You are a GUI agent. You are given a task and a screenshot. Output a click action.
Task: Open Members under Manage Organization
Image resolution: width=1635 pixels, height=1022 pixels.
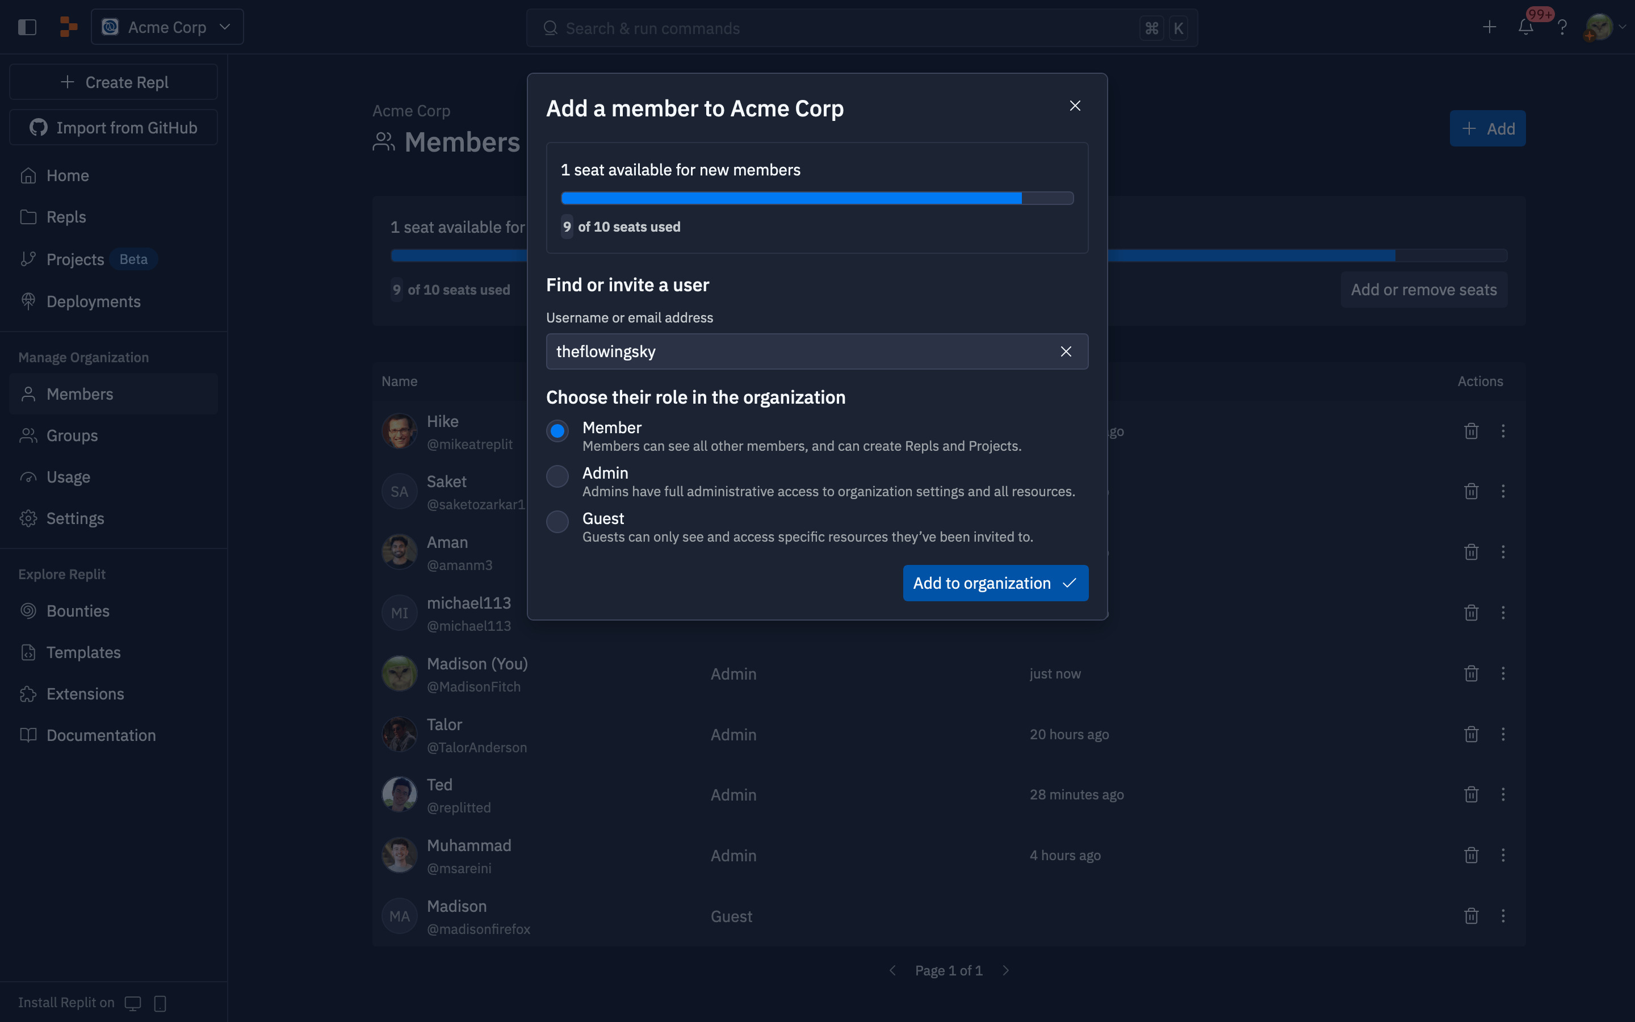point(114,394)
